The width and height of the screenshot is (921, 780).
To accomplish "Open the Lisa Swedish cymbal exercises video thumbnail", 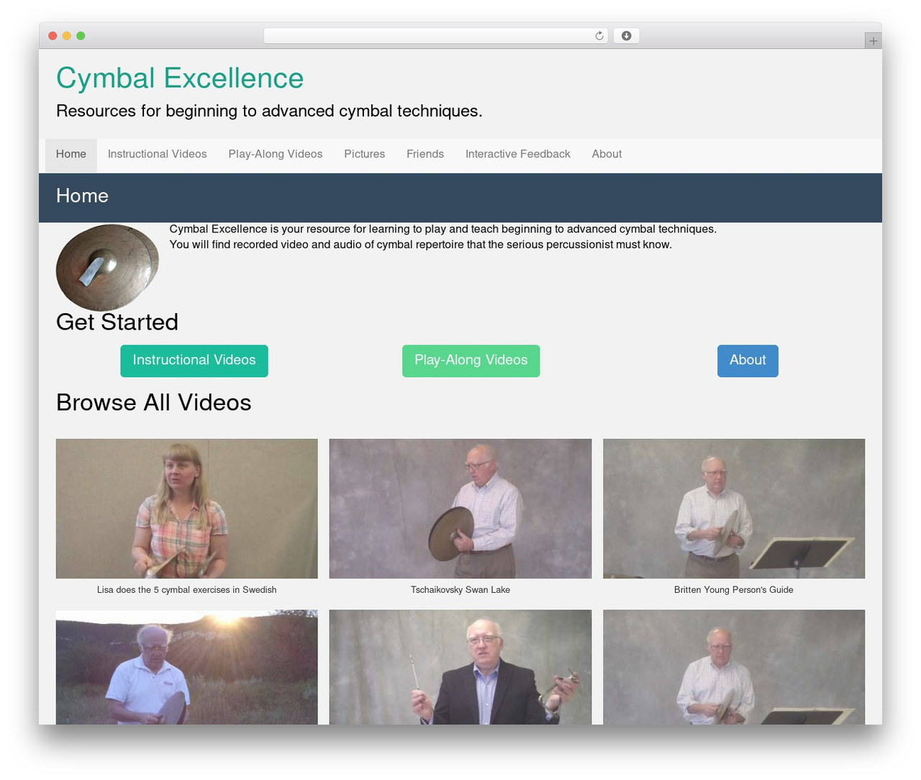I will tap(187, 509).
